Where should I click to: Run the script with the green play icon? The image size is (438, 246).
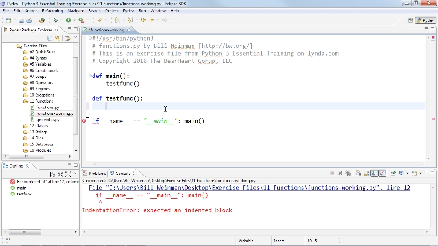click(68, 20)
